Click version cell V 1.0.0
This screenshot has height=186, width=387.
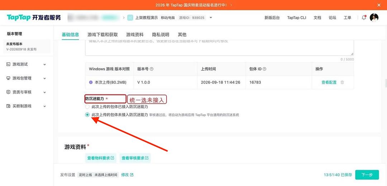[x=144, y=82]
